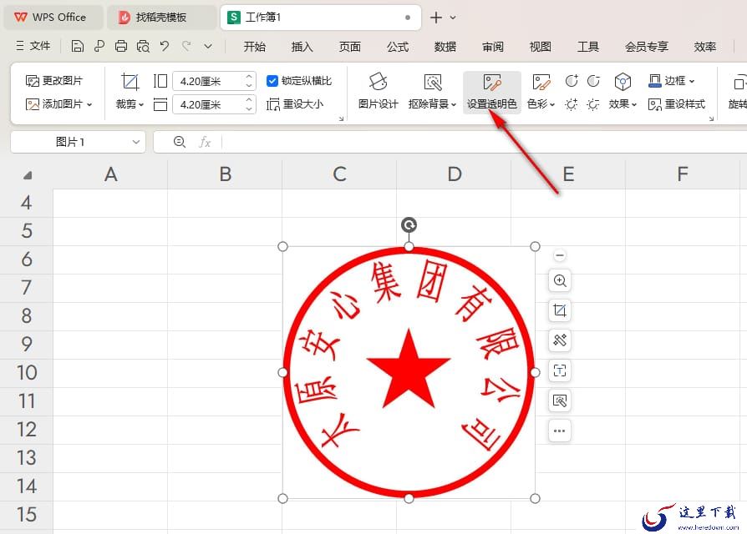The image size is (747, 534).
Task: Click floating zoom-in picture icon
Action: click(x=560, y=280)
